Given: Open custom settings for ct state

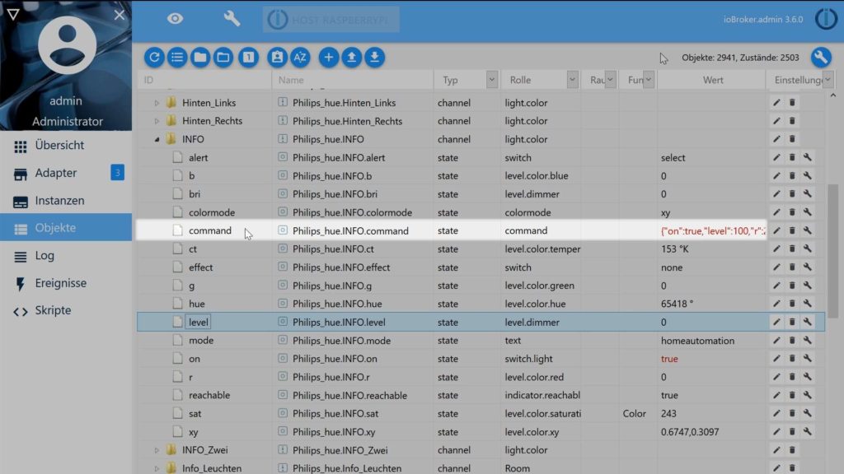Looking at the screenshot, I should point(808,249).
